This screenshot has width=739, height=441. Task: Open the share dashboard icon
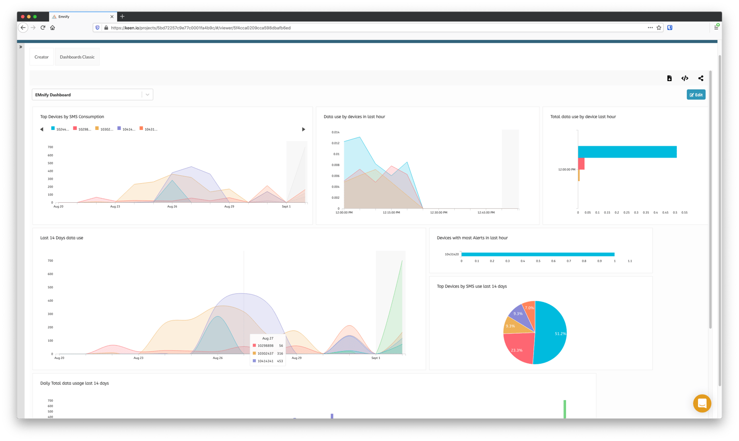pyautogui.click(x=701, y=78)
